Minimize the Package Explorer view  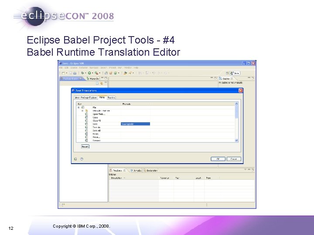tap(102, 78)
